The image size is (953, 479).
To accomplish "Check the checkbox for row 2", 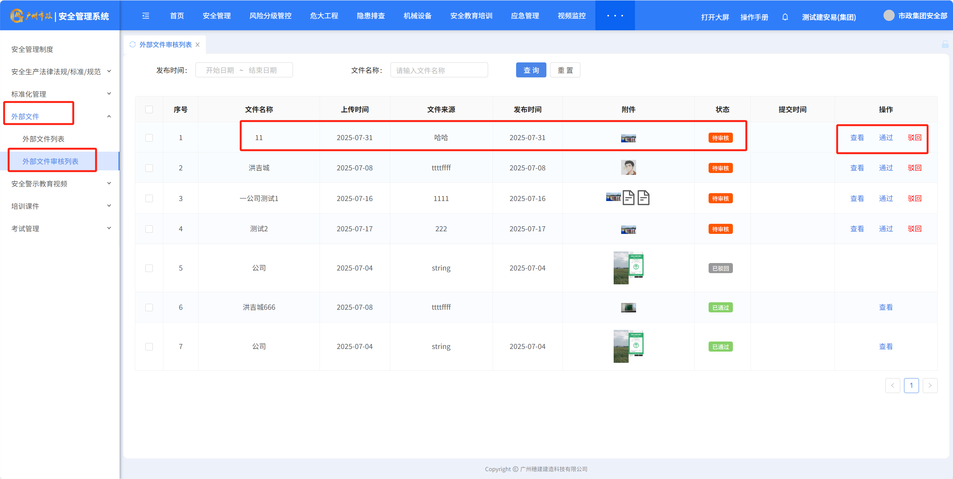I will pyautogui.click(x=149, y=168).
